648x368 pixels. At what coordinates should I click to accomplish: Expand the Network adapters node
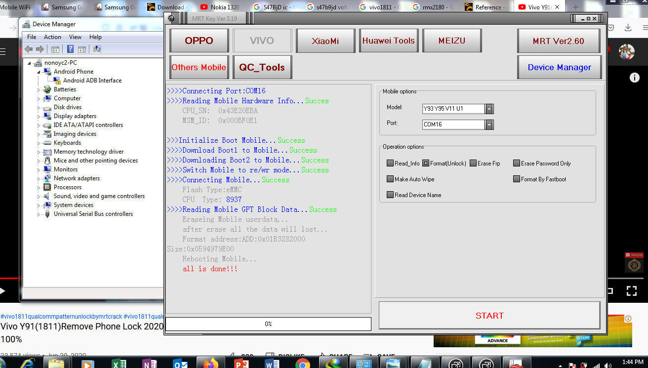tap(39, 178)
